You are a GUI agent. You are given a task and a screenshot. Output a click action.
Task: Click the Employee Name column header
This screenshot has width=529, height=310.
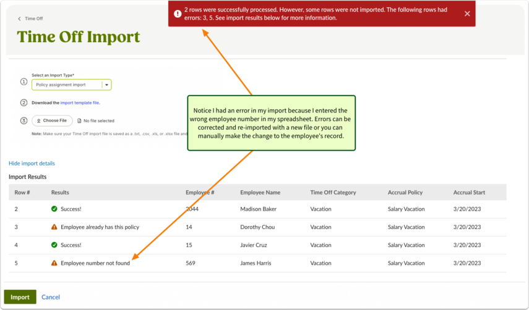[x=260, y=192]
